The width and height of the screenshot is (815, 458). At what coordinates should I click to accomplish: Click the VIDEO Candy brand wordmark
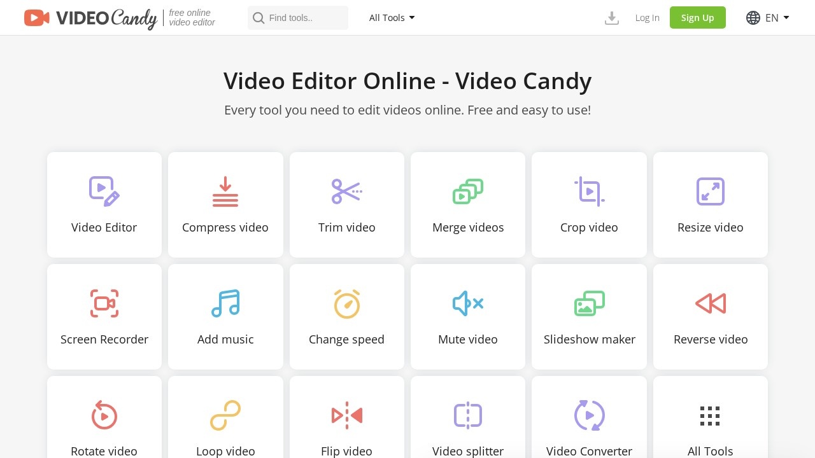(x=106, y=18)
